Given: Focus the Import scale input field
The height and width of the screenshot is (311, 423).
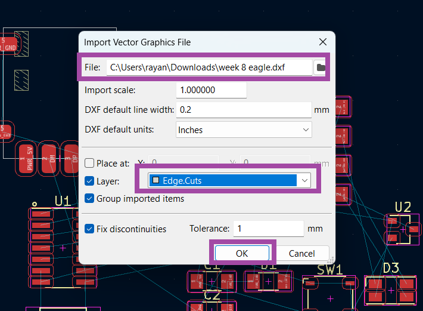Looking at the screenshot, I should 211,90.
